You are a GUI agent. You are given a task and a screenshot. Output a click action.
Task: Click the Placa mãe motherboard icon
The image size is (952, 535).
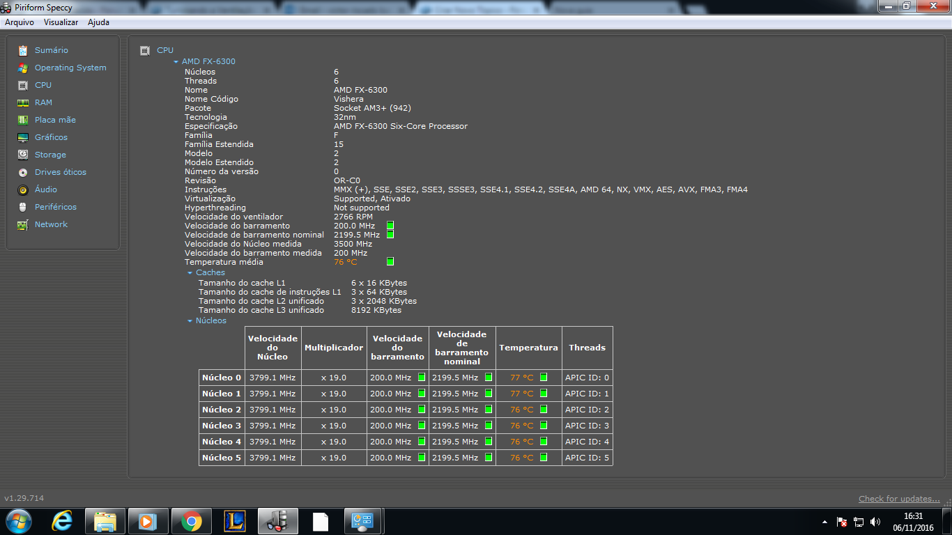coord(23,120)
